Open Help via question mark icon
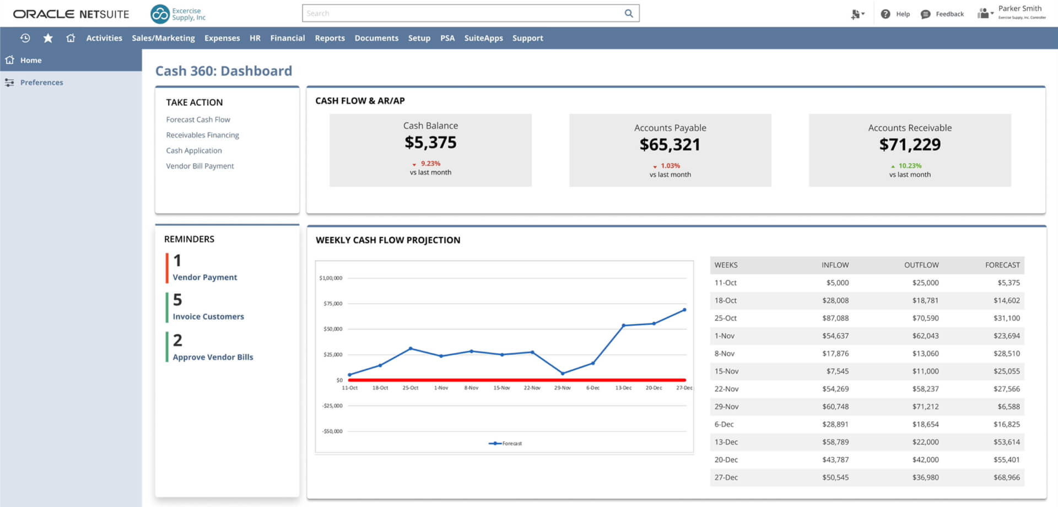This screenshot has width=1058, height=507. pyautogui.click(x=886, y=14)
